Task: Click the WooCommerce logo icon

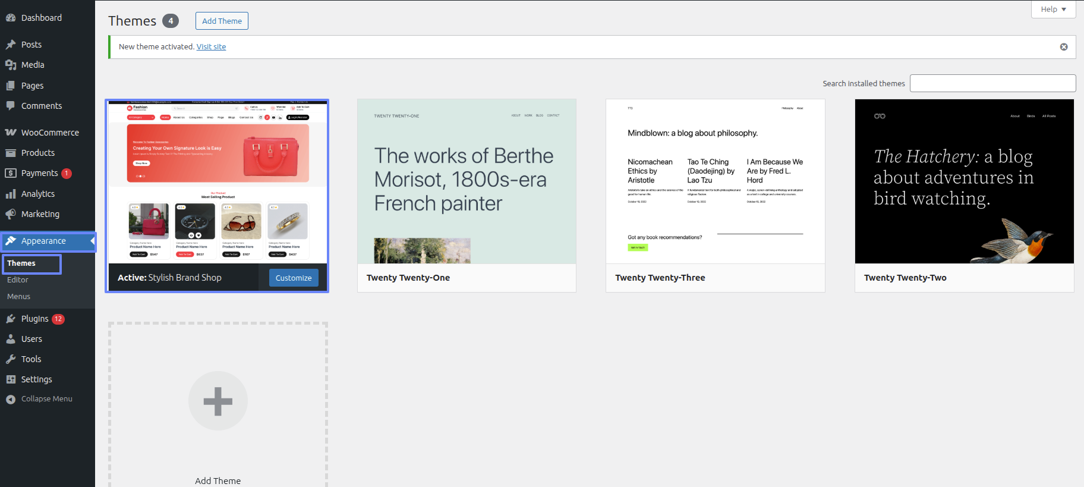Action: (x=11, y=133)
